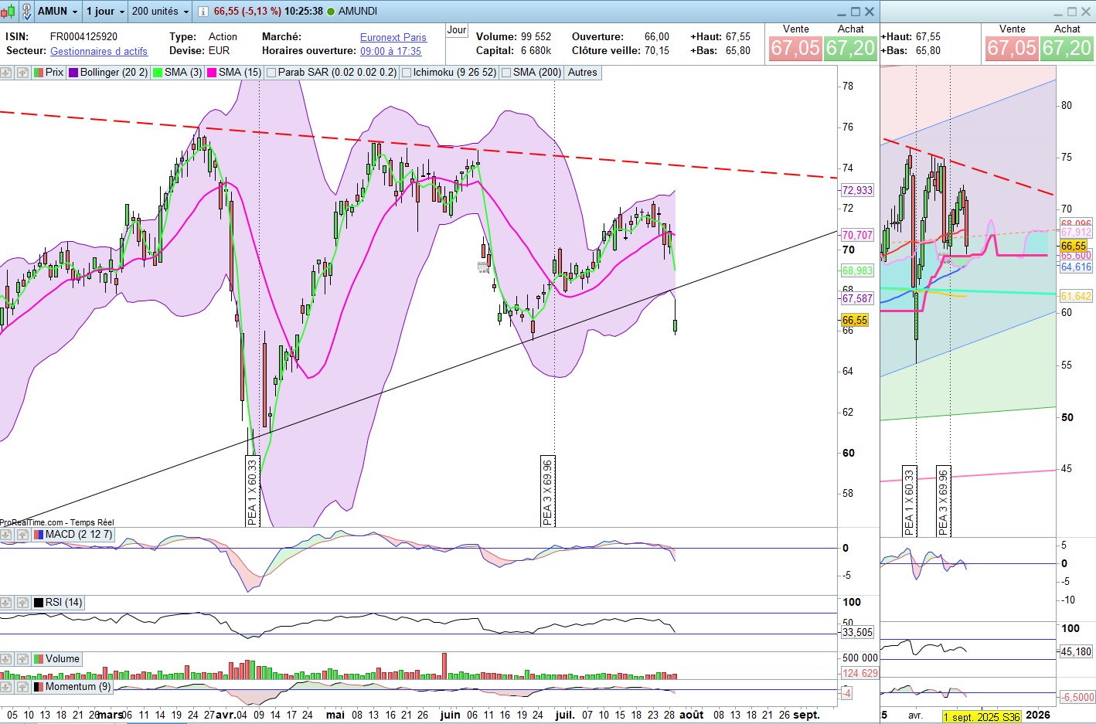Open the '200 unités' dropdown

coord(160,12)
